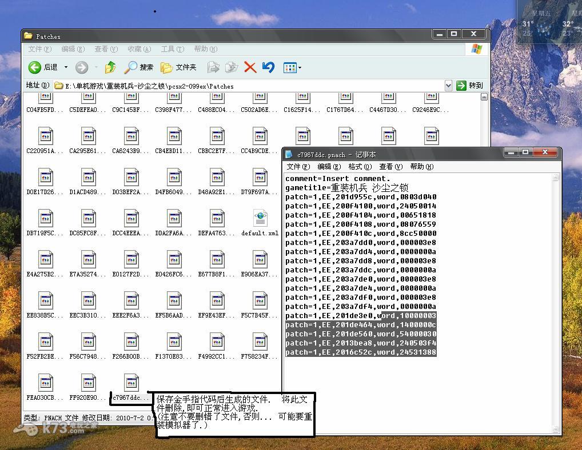Open Notepad's 格式 (Format) menu
The height and width of the screenshot is (450, 582).
click(x=360, y=167)
